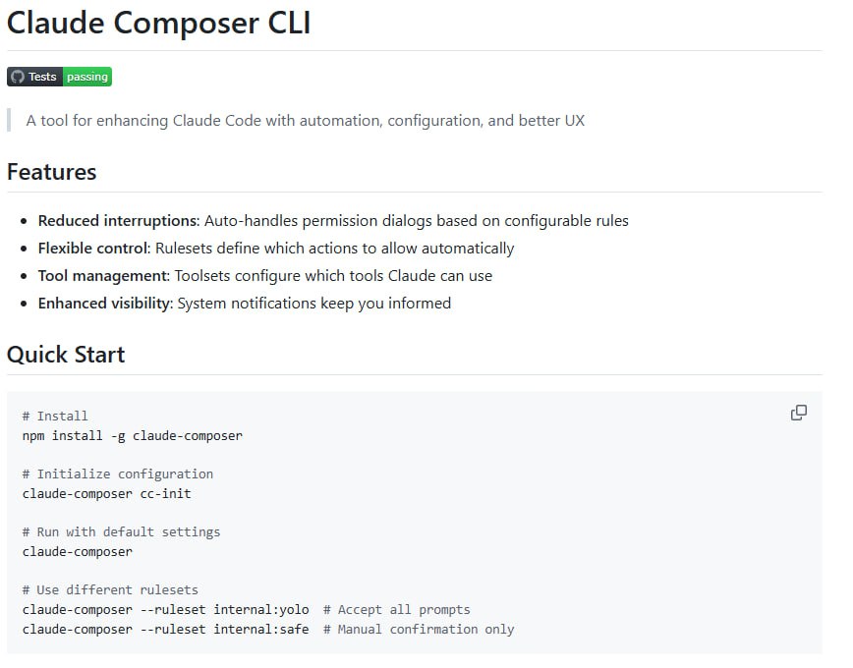Image resolution: width=853 pixels, height=668 pixels.
Task: Click the Reduced interruptions bullet text
Action: point(333,221)
